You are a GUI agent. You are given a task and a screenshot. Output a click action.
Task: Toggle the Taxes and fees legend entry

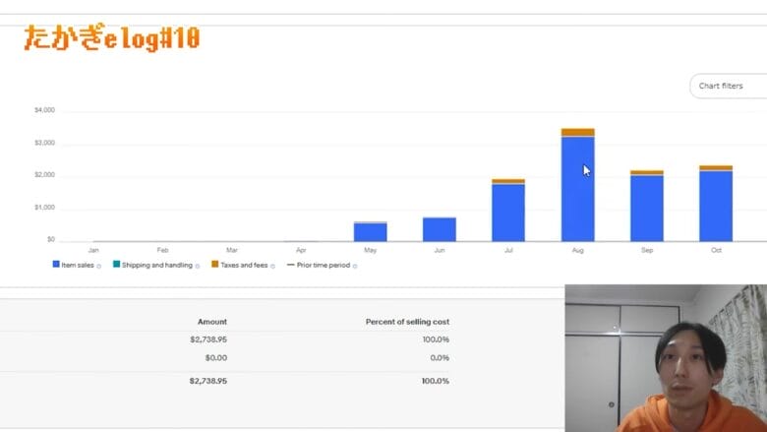point(244,265)
